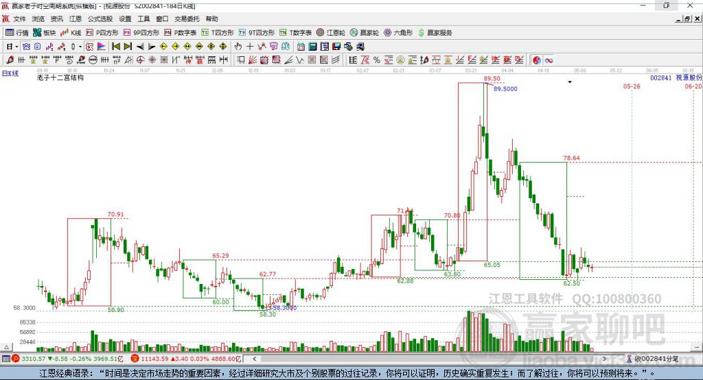Click the first yellow diamond arrow icon

(x=163, y=47)
